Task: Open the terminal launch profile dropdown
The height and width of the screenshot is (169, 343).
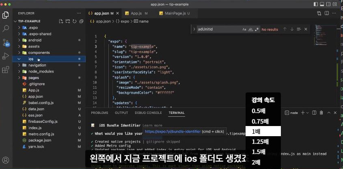Action: coord(308,113)
